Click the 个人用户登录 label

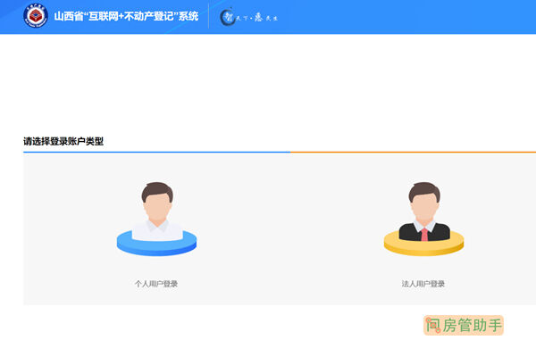tap(156, 284)
